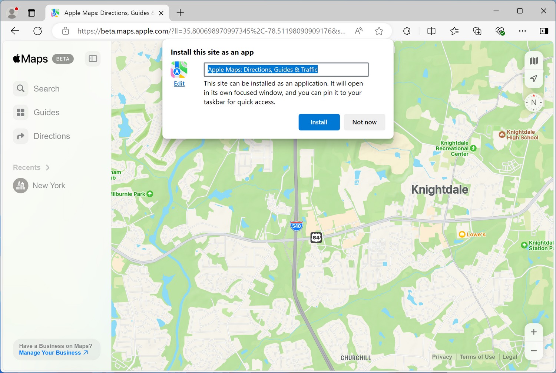
Task: Click the Route 64 shield
Action: pos(316,237)
